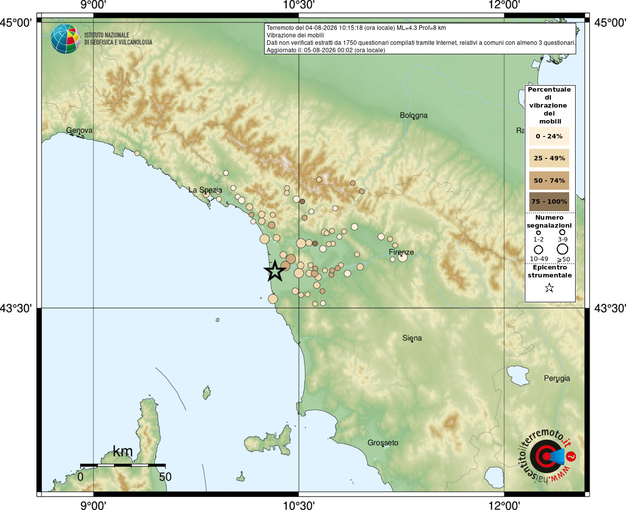626x510 pixels.
Task: Click the Firenze city label
Action: point(401,252)
